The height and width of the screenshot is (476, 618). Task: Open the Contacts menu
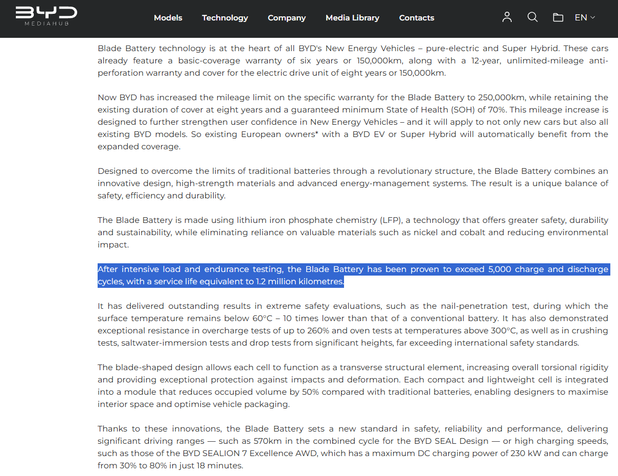coord(417,17)
